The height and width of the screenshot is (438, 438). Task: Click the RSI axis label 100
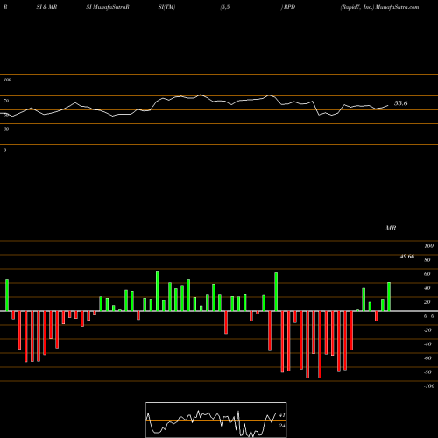click(x=7, y=80)
